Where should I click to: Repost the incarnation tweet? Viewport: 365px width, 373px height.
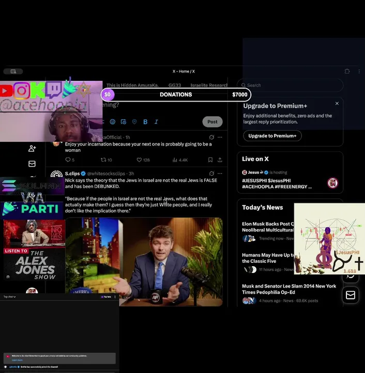pyautogui.click(x=107, y=160)
